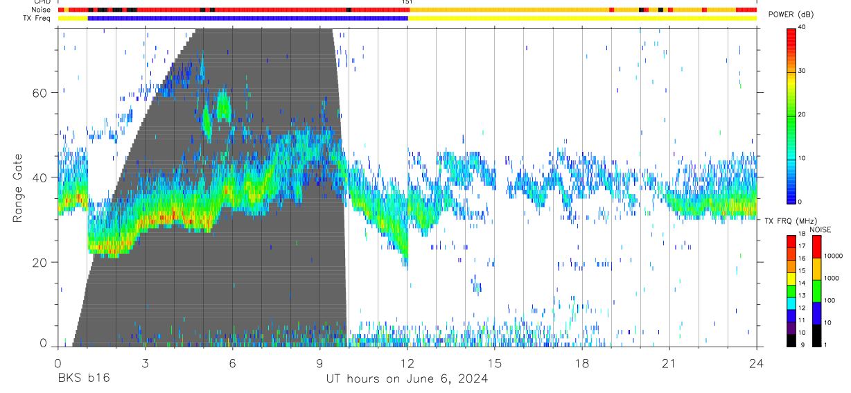
Task: Click the 100 label on noise legend
Action: pyautogui.click(x=829, y=300)
